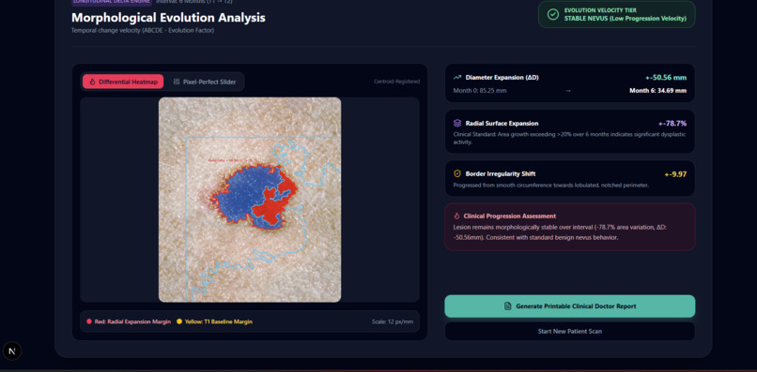
Task: Click the Red: Radial Expansion Margin legend text
Action: click(x=132, y=321)
